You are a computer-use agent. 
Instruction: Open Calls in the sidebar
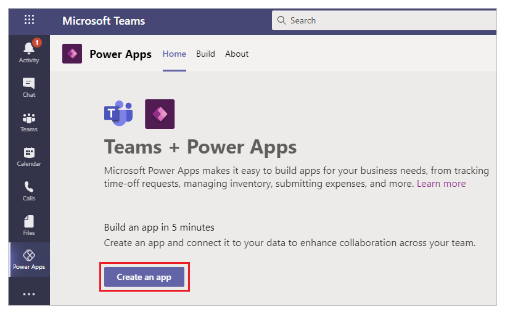(x=29, y=191)
